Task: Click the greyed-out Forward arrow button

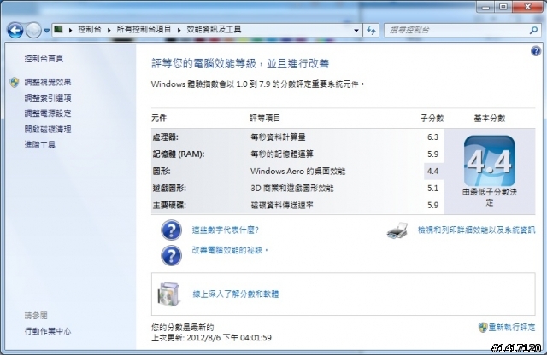Action: point(33,31)
